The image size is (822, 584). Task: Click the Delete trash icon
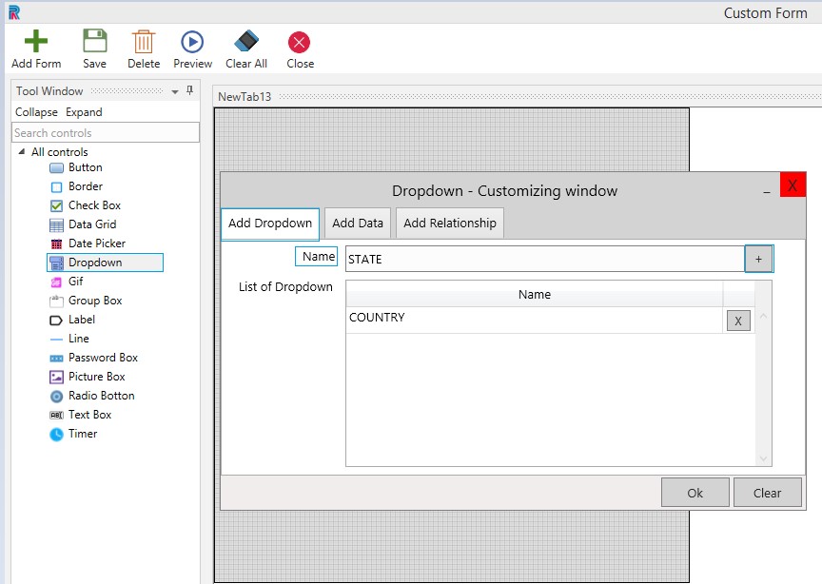tap(144, 43)
